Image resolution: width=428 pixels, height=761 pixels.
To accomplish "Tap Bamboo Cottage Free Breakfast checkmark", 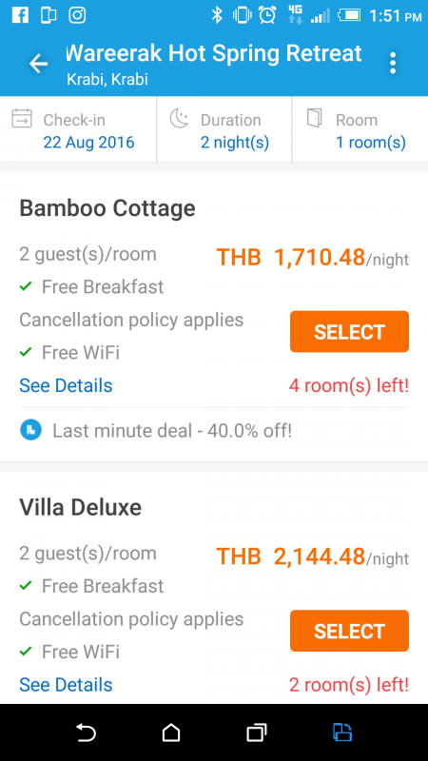I will [x=26, y=287].
